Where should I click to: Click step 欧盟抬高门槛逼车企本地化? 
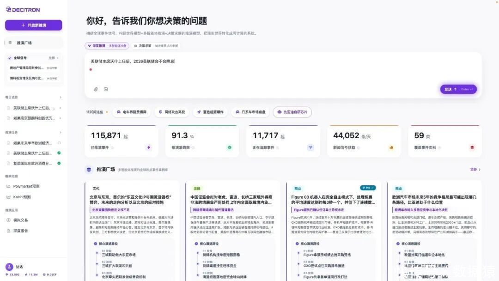pyautogui.click(x=425, y=255)
